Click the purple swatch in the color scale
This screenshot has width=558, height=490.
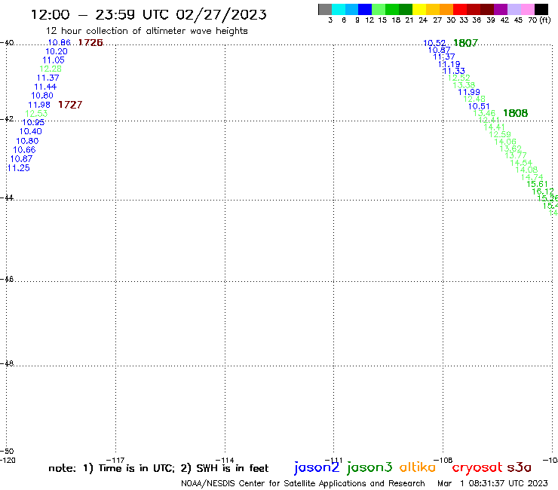click(x=501, y=9)
